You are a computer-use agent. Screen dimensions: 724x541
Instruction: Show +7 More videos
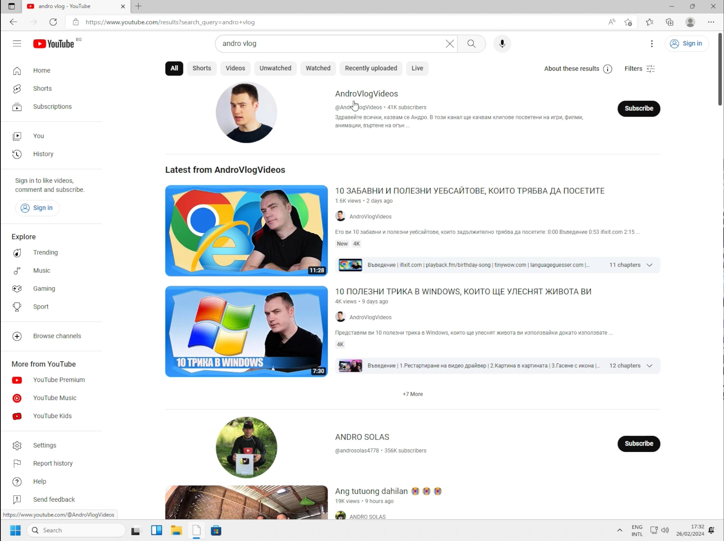(412, 394)
